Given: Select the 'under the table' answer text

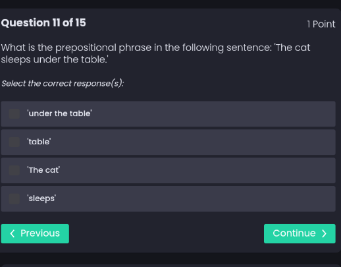Looking at the screenshot, I should (59, 113).
